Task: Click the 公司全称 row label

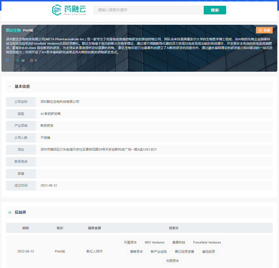Action: coord(21,102)
